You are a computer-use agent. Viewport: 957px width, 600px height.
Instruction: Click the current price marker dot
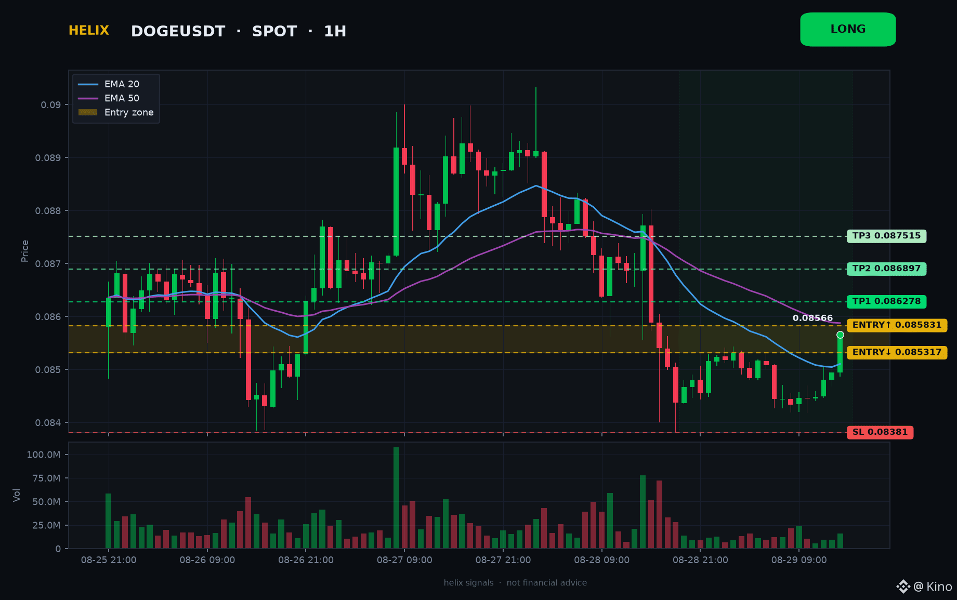click(x=840, y=335)
